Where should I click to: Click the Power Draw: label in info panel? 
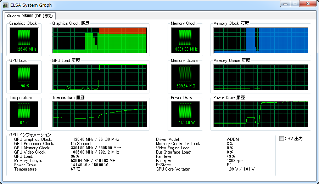[x=25, y=165]
